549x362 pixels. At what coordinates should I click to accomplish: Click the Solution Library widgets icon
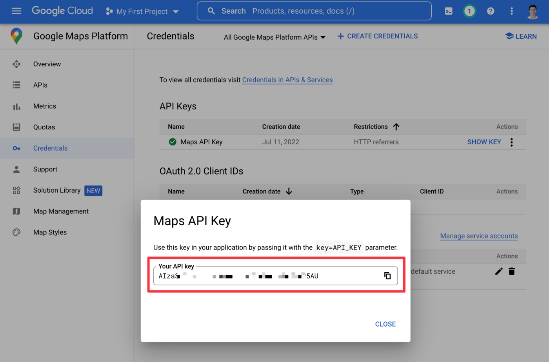tap(16, 190)
